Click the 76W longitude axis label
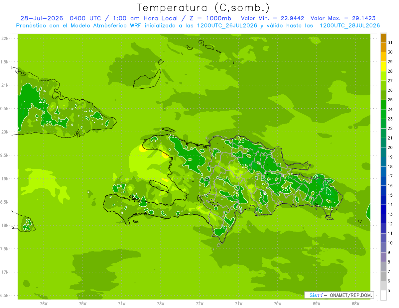This screenshot has height=308, width=399. pos(44,303)
